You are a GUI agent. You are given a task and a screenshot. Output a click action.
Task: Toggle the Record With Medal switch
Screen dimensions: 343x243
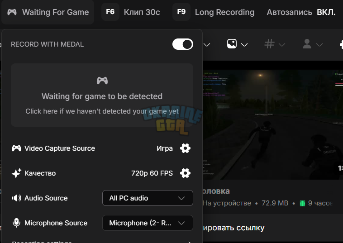tap(183, 44)
